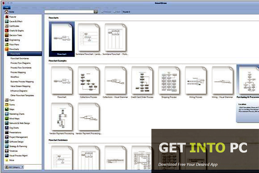Open the Flyers category icon

click(x=7, y=100)
